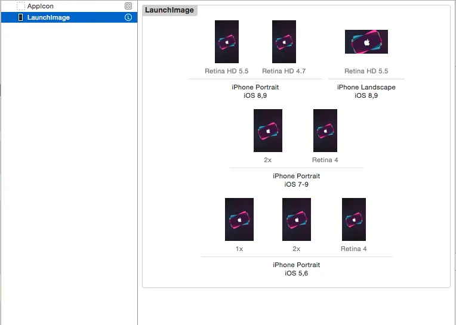The image size is (456, 325).
Task: Select the Retina 4 image under iOS 7-9
Action: pos(325,131)
